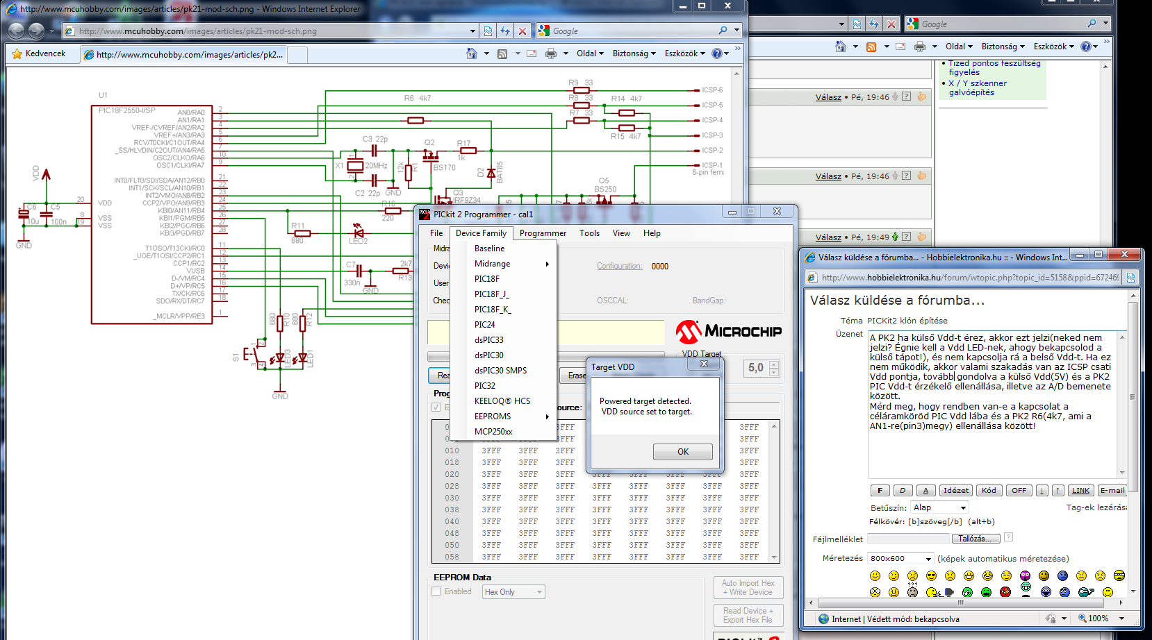Insert a LINK tag in reply
The image size is (1152, 640).
pos(1080,491)
